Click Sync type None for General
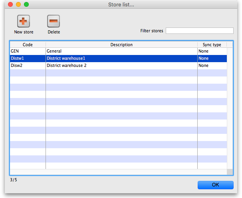Viewport: 242px width, 198px height. [x=204, y=51]
